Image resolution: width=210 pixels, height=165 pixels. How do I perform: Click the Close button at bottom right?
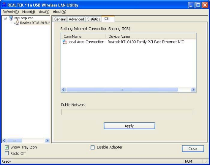(x=193, y=149)
